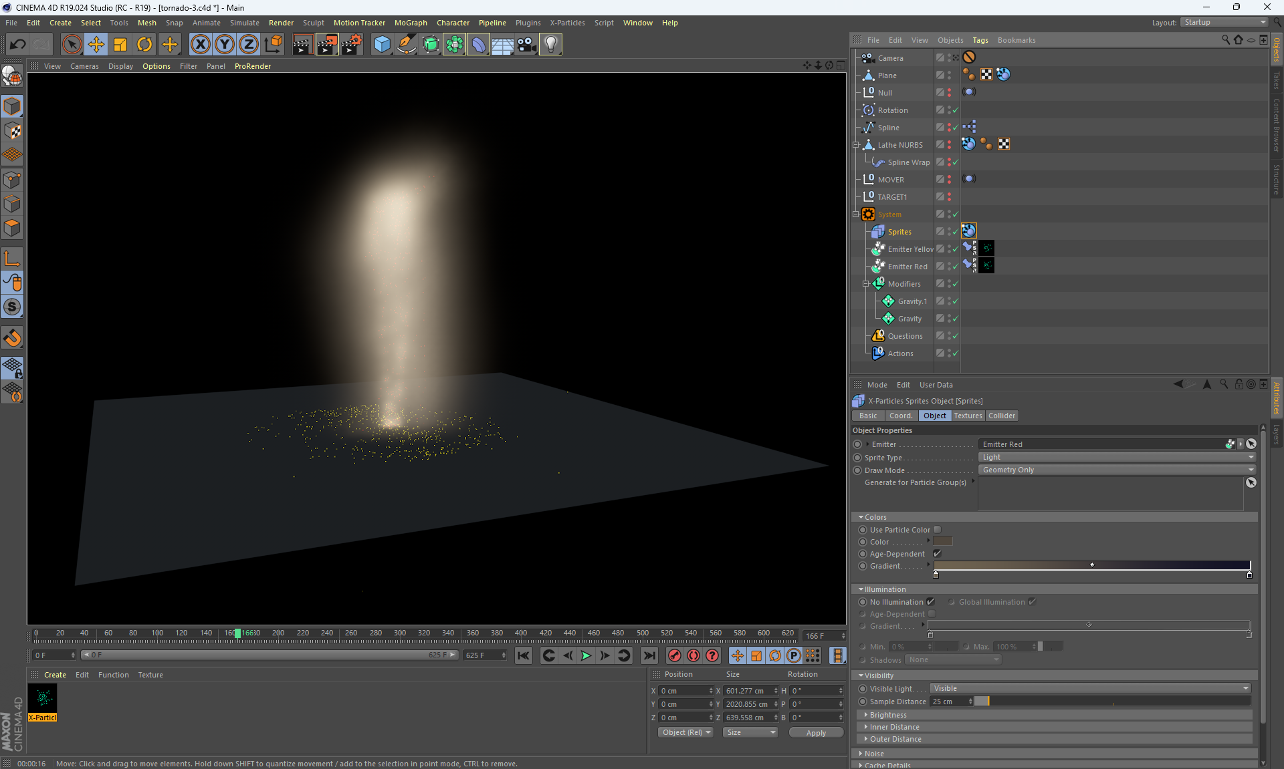This screenshot has height=769, width=1284.
Task: Click the Light bulb object icon
Action: point(550,45)
